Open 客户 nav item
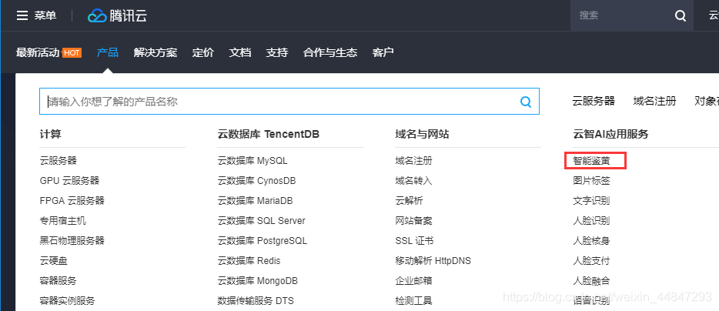719x311 pixels. pyautogui.click(x=383, y=53)
